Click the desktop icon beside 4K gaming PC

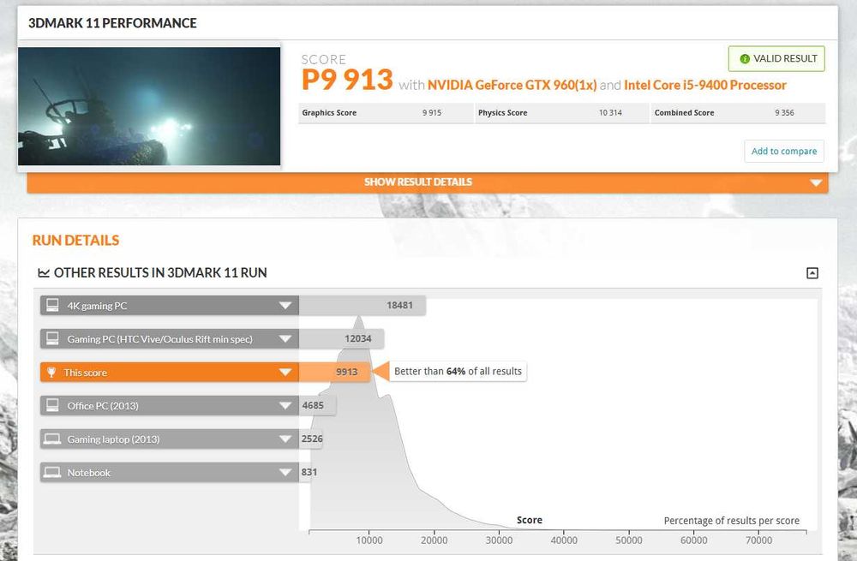tap(52, 306)
